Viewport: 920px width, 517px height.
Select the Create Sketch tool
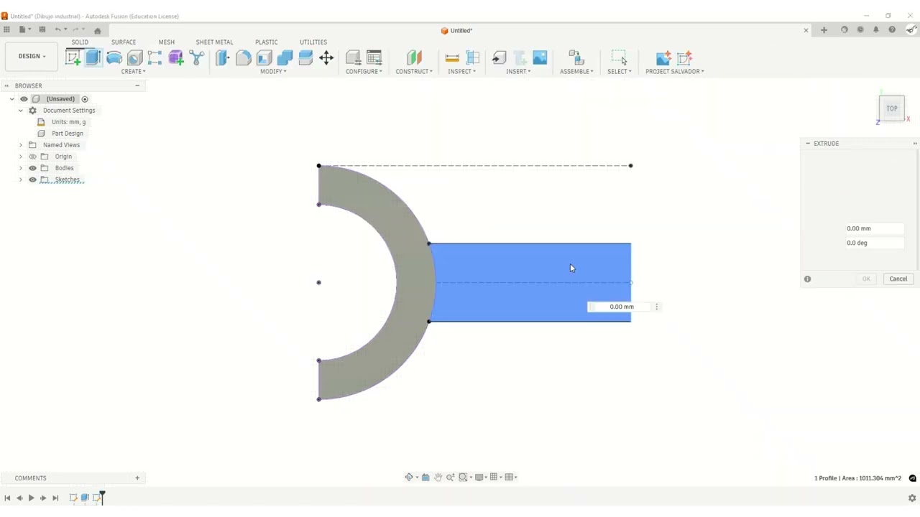coord(73,58)
